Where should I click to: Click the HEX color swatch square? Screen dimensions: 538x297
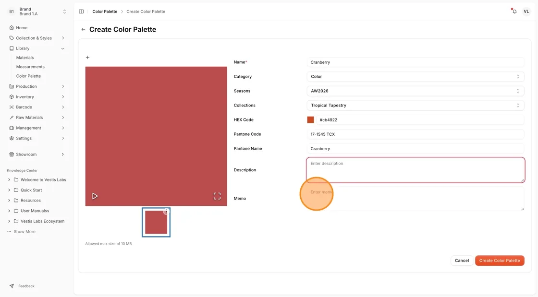tap(310, 119)
